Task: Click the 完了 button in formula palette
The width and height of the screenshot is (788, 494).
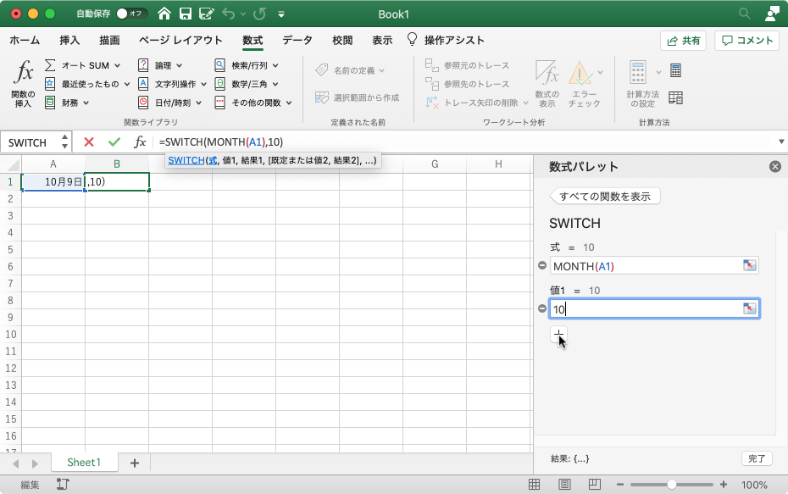Action: click(756, 458)
